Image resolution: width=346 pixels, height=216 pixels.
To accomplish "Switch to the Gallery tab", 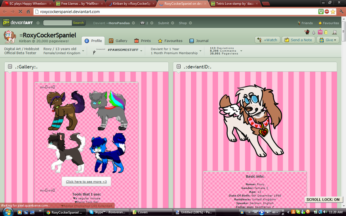I will point(118,41).
